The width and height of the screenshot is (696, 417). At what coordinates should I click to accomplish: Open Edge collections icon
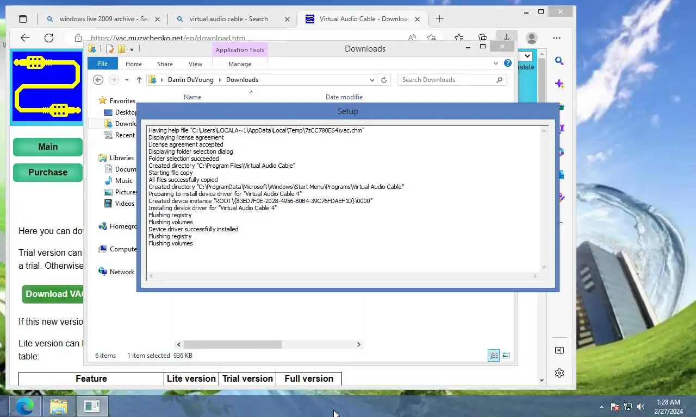483,38
